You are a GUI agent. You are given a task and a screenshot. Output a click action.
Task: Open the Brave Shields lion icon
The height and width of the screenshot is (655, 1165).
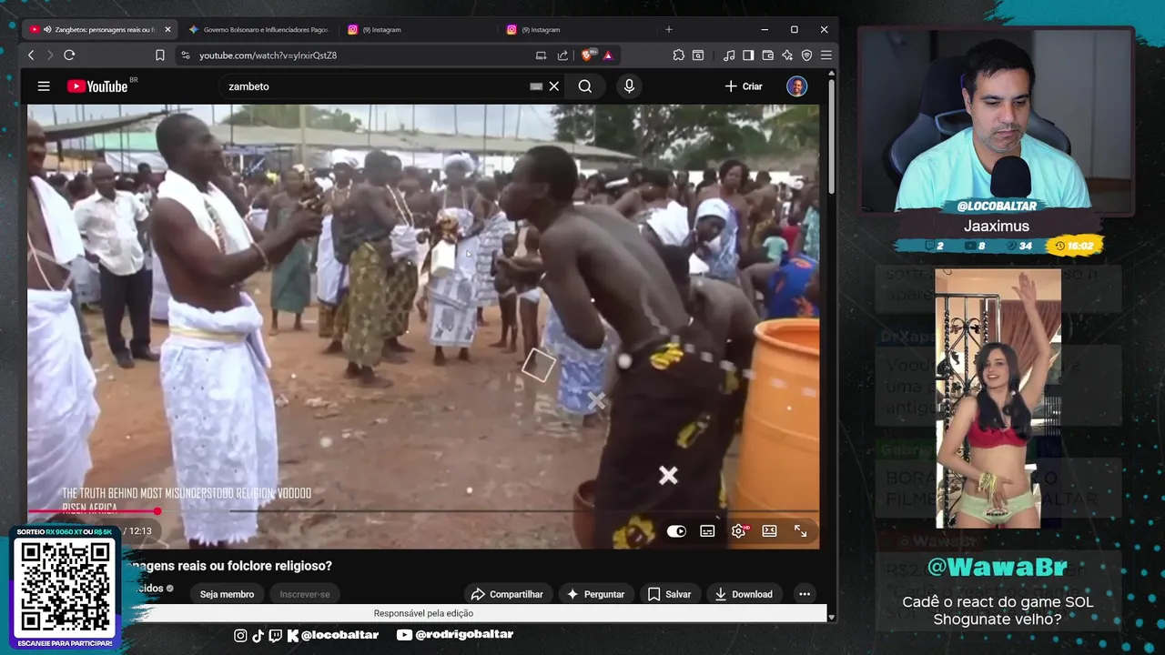click(588, 55)
